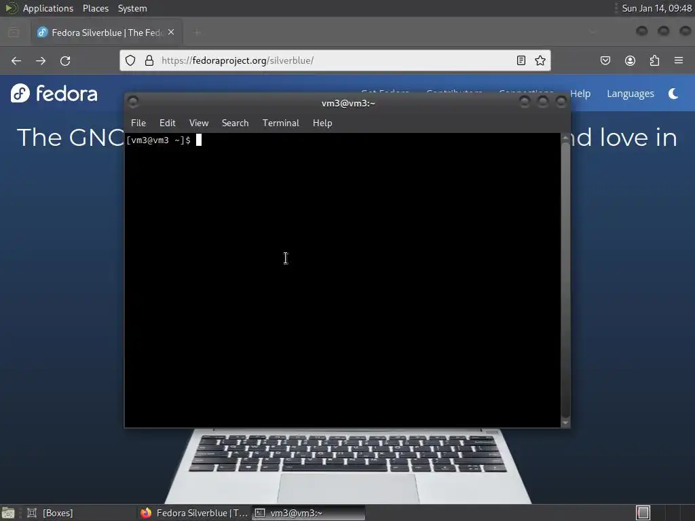Open terminal Search menu
The width and height of the screenshot is (695, 521).
coord(235,123)
